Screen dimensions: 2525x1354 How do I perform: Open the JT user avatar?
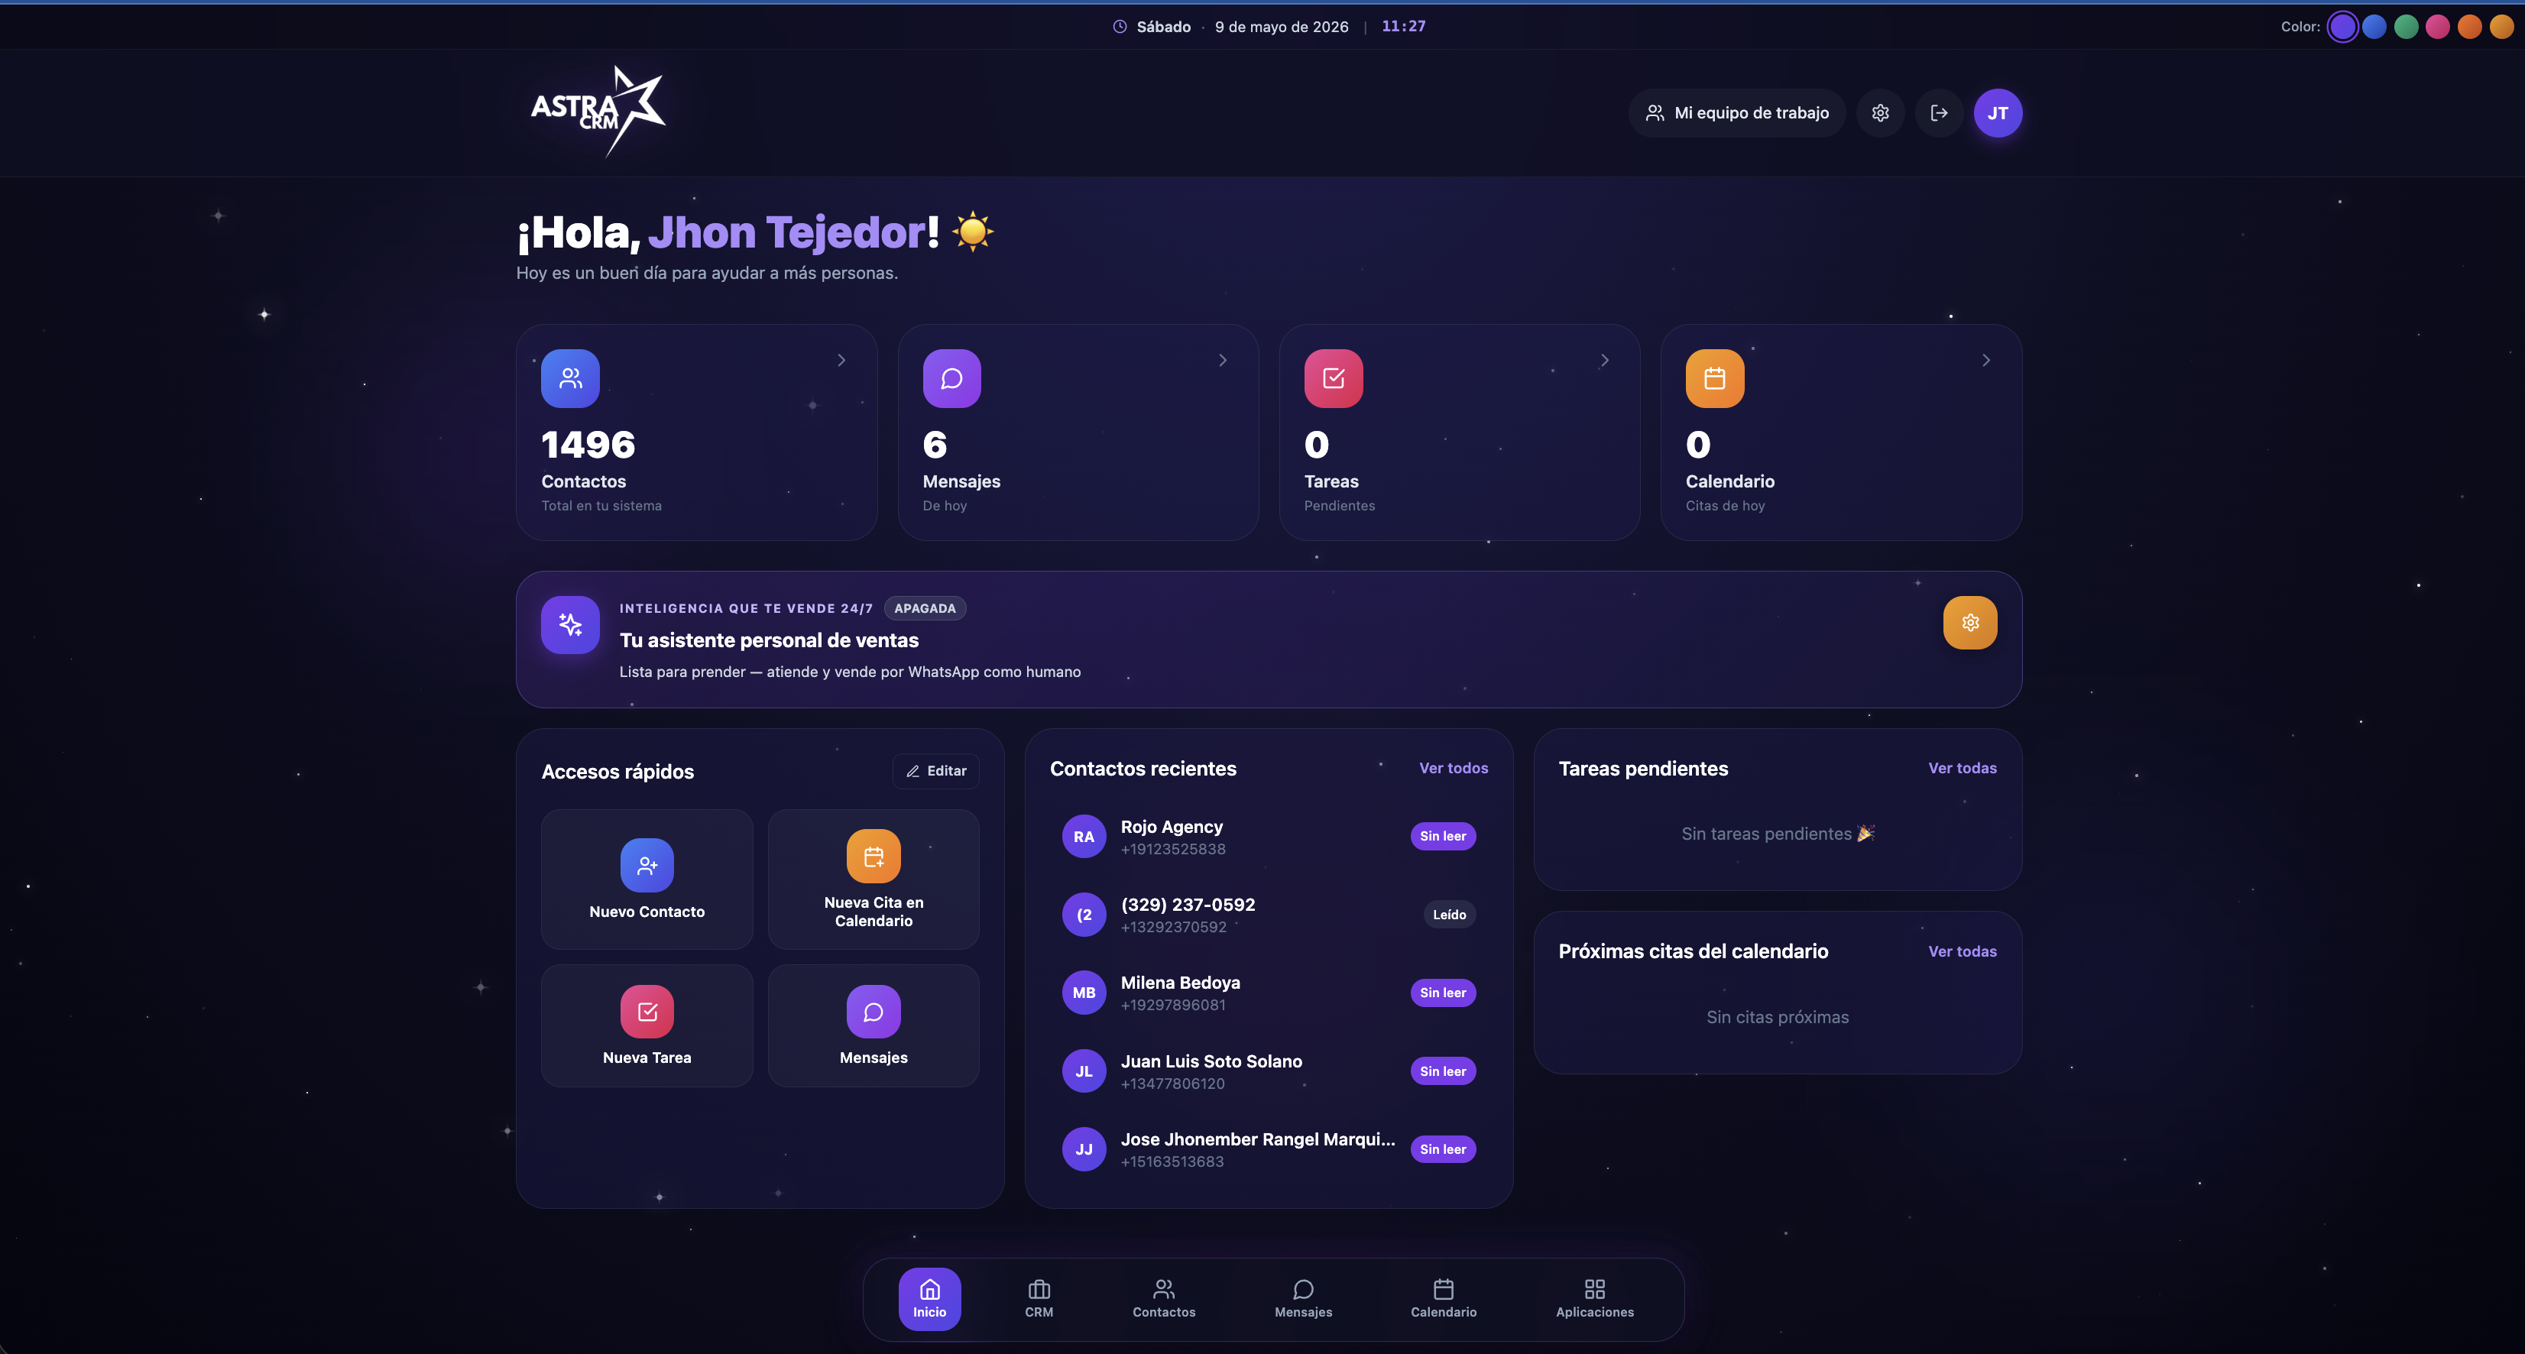point(1998,112)
